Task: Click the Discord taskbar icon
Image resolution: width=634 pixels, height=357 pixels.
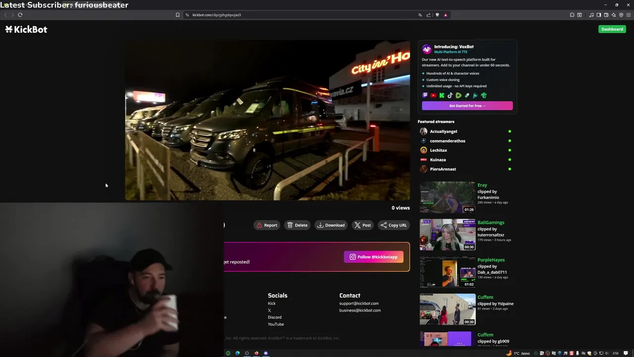Action: [266, 353]
